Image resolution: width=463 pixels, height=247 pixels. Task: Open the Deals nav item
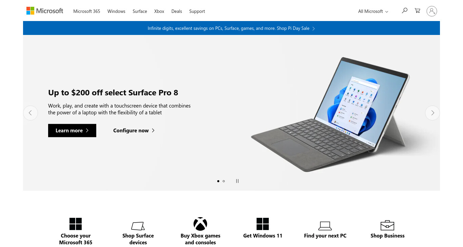click(177, 11)
